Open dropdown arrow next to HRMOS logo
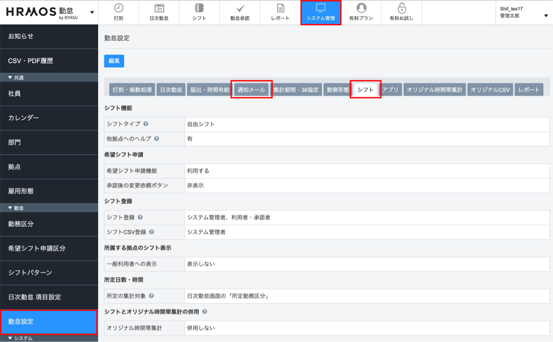The height and width of the screenshot is (342, 553). tap(92, 12)
